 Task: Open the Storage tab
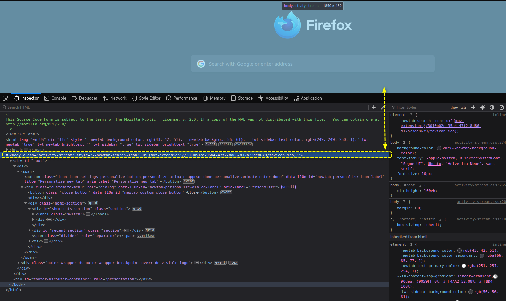click(242, 98)
